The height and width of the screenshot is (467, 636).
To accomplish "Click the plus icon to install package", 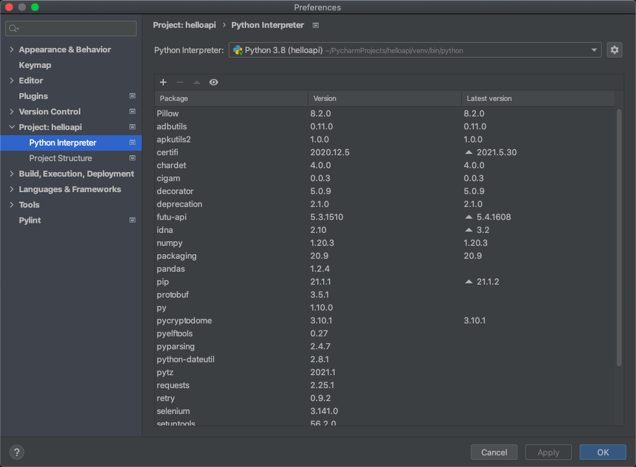I will pyautogui.click(x=163, y=82).
